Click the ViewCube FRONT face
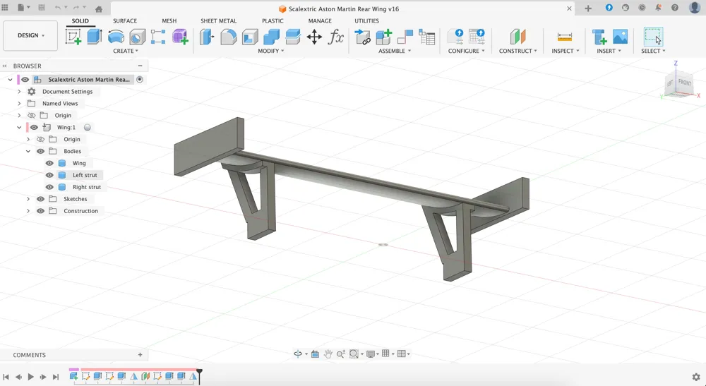The height and width of the screenshot is (386, 706). tap(684, 83)
